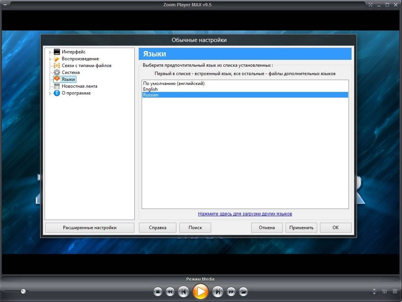Click the Поиск button
402x302 pixels.
(195, 228)
